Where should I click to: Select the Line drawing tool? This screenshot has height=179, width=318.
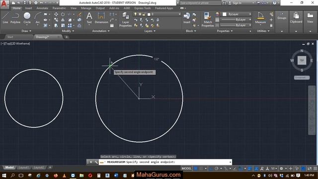[x=5, y=18]
